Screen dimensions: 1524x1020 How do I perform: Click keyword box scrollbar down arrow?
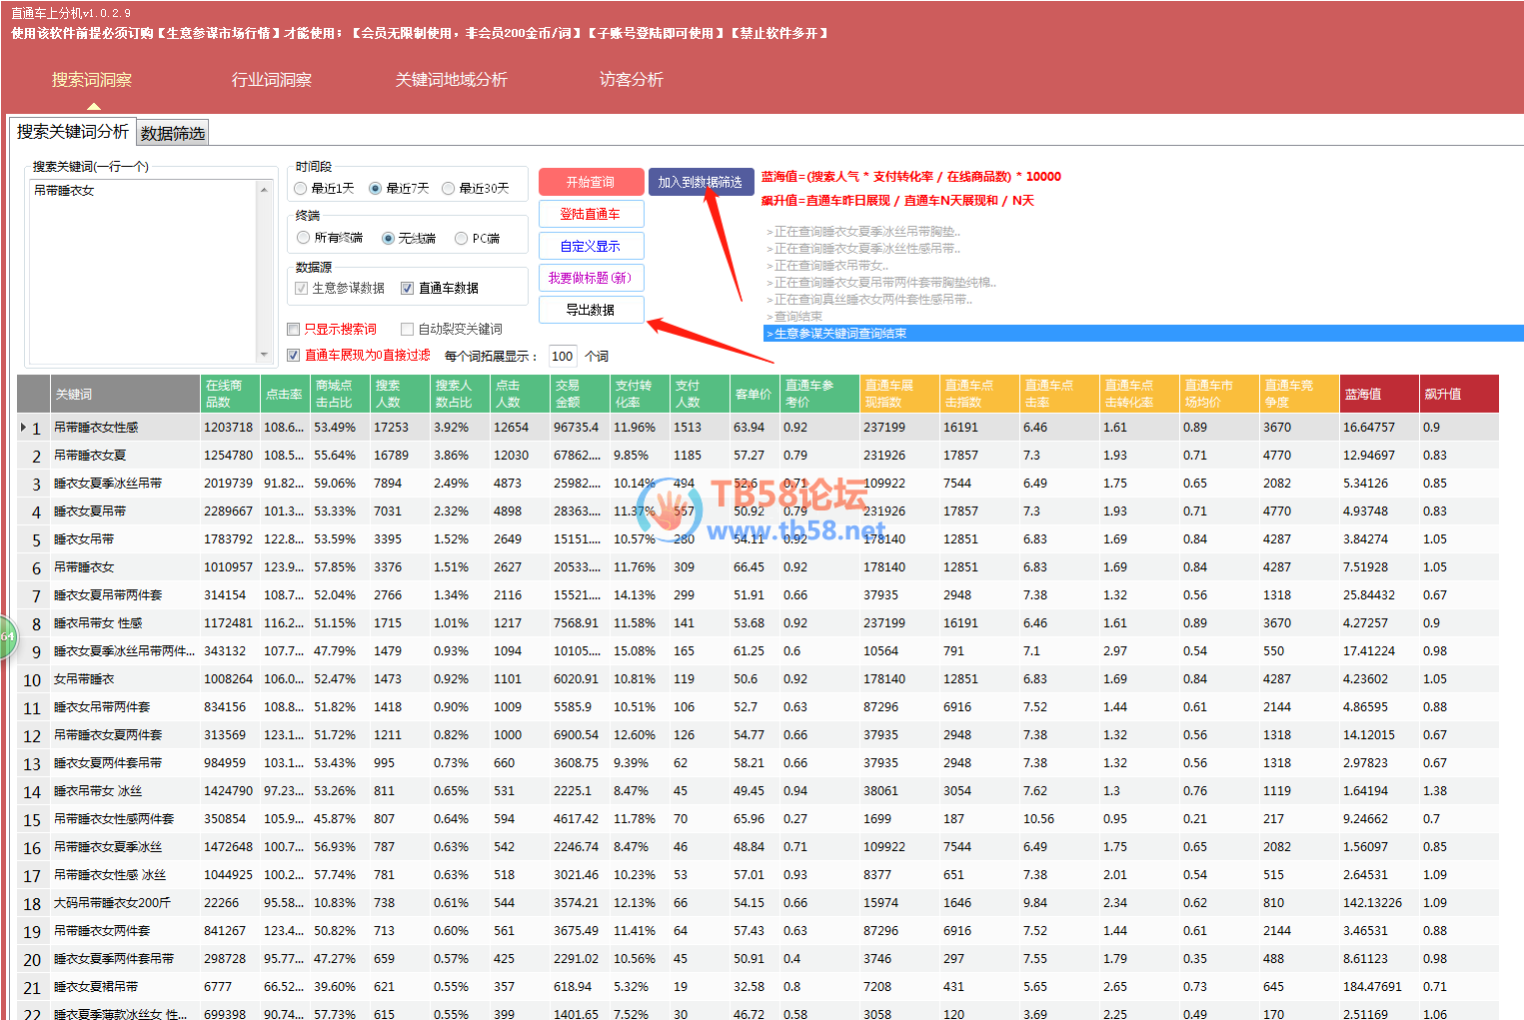pyautogui.click(x=265, y=355)
